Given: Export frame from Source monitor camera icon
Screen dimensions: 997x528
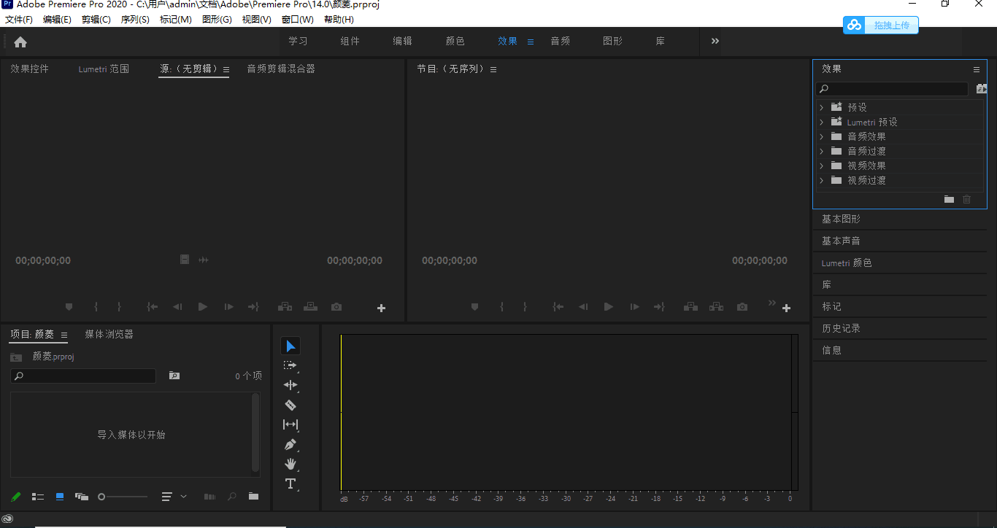Looking at the screenshot, I should pos(336,307).
